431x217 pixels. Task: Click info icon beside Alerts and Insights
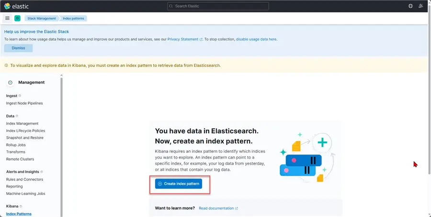(x=42, y=172)
